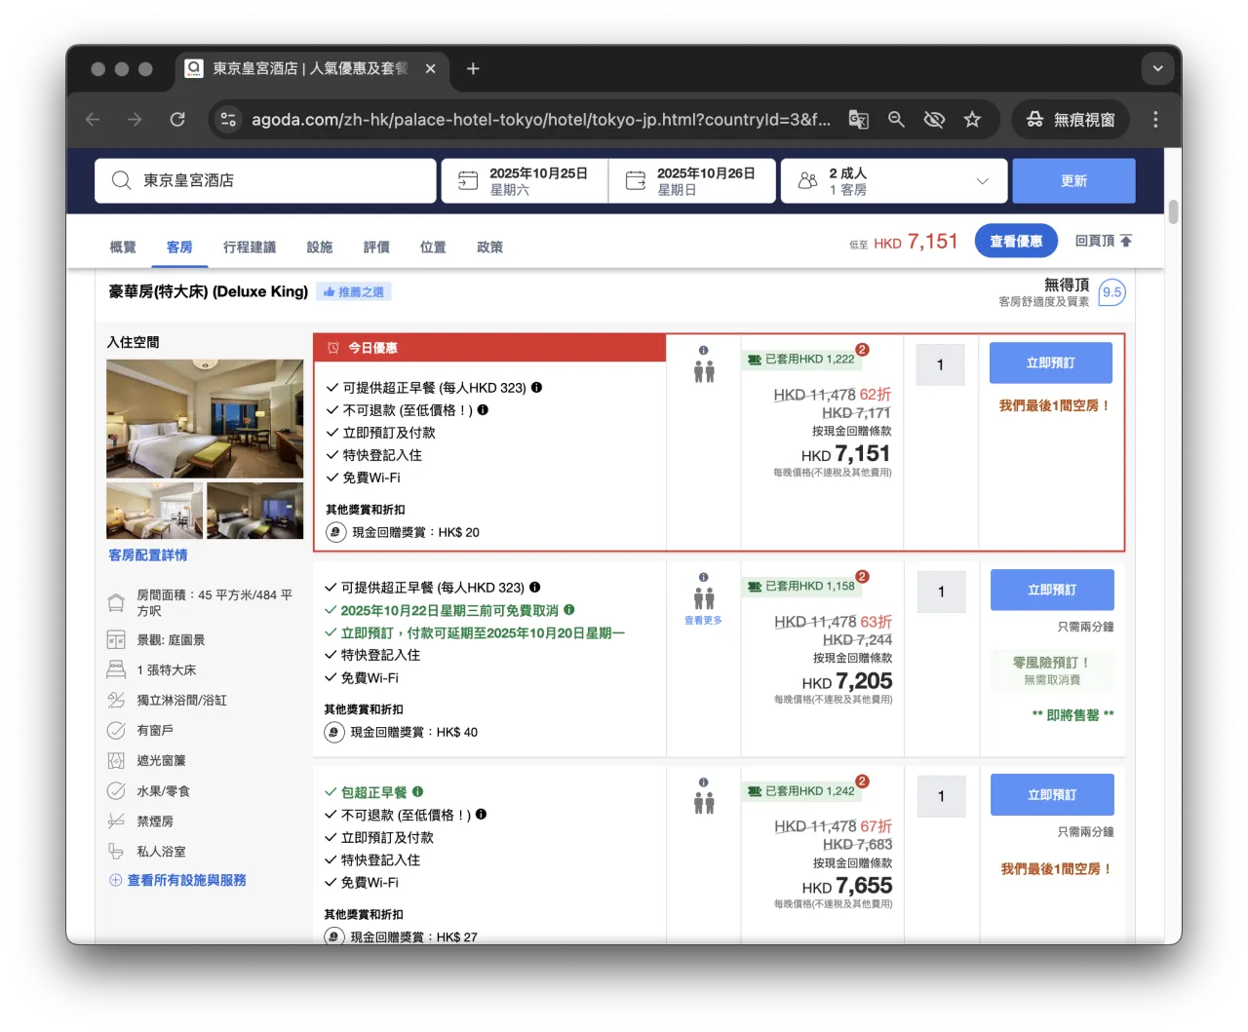
Task: Click the Deluxe King room photo thumbnail
Action: [x=204, y=418]
